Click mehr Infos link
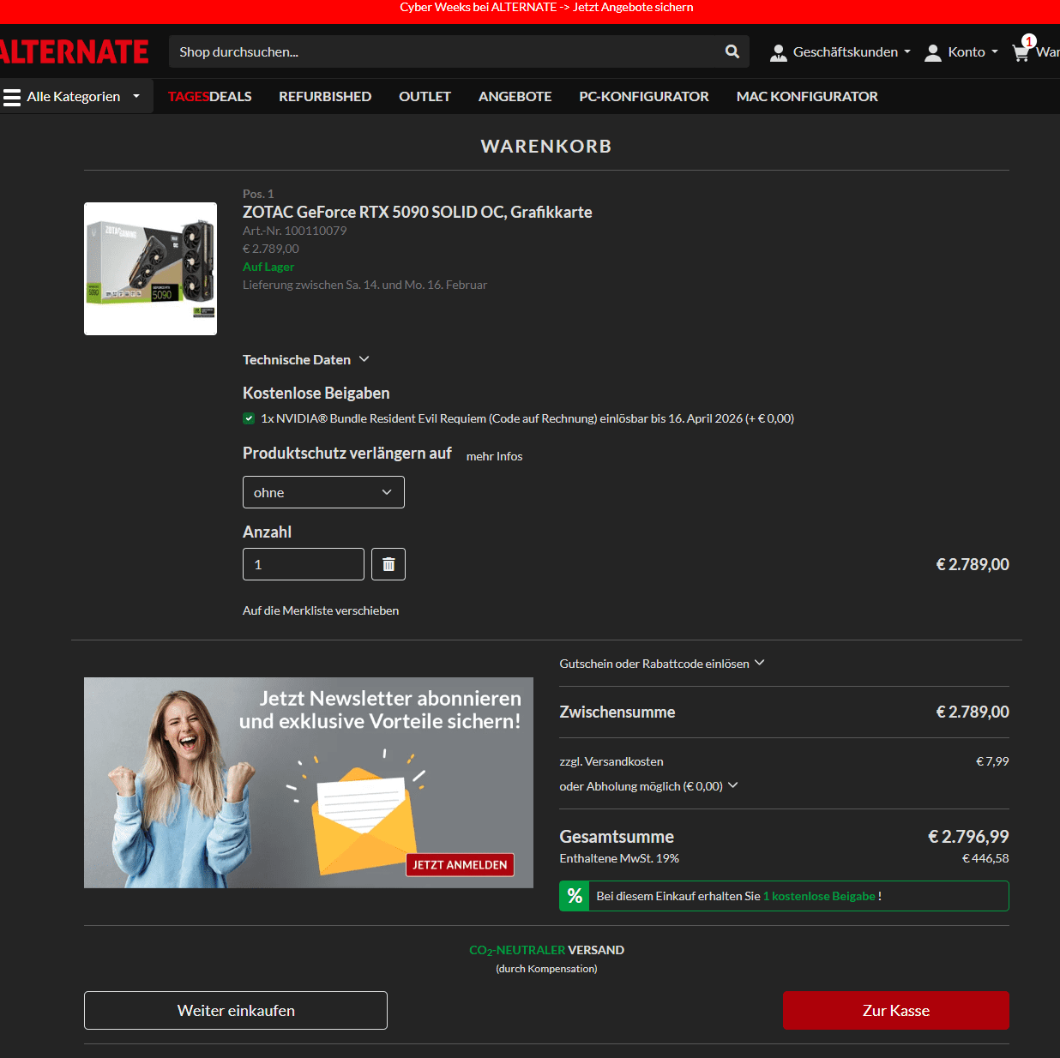This screenshot has height=1058, width=1060. [494, 456]
